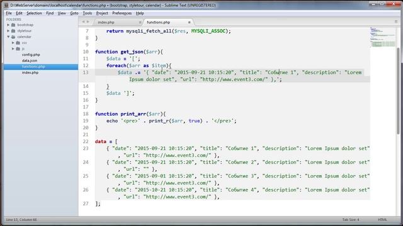
Task: Close the functions.php tab
Action: [x=189, y=23]
